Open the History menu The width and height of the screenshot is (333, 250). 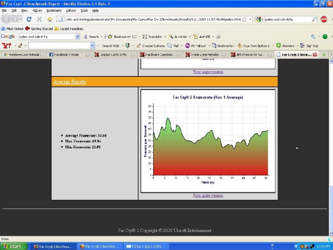(37, 10)
